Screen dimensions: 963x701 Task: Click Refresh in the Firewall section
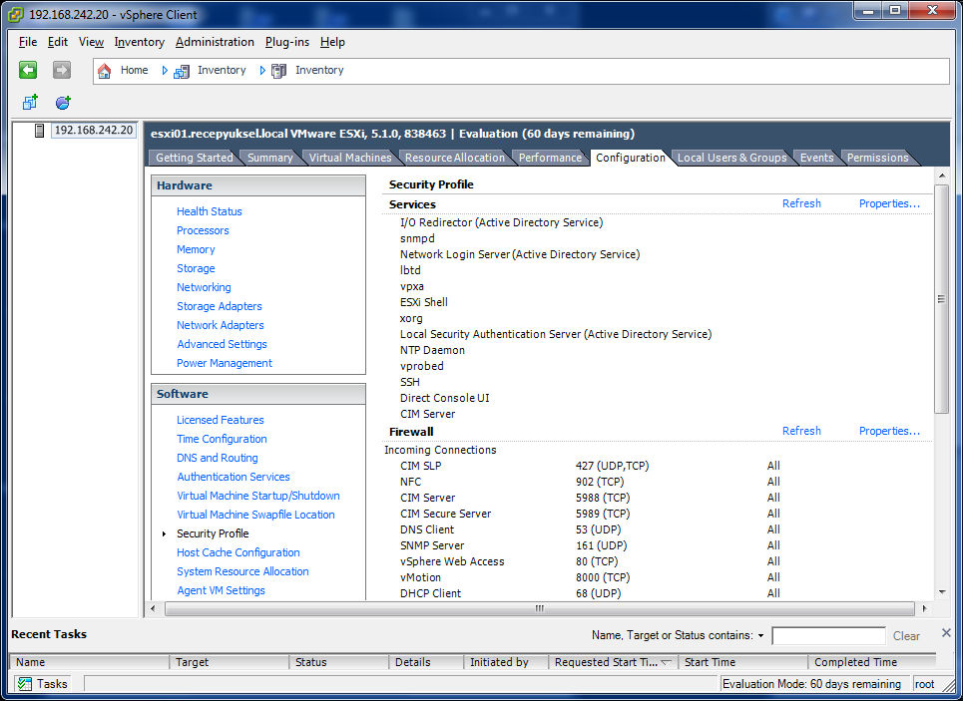[x=801, y=431]
